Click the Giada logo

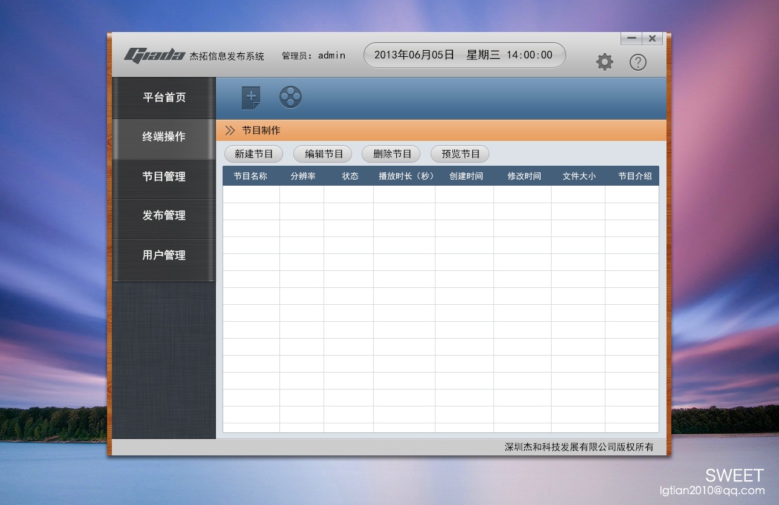coord(154,55)
